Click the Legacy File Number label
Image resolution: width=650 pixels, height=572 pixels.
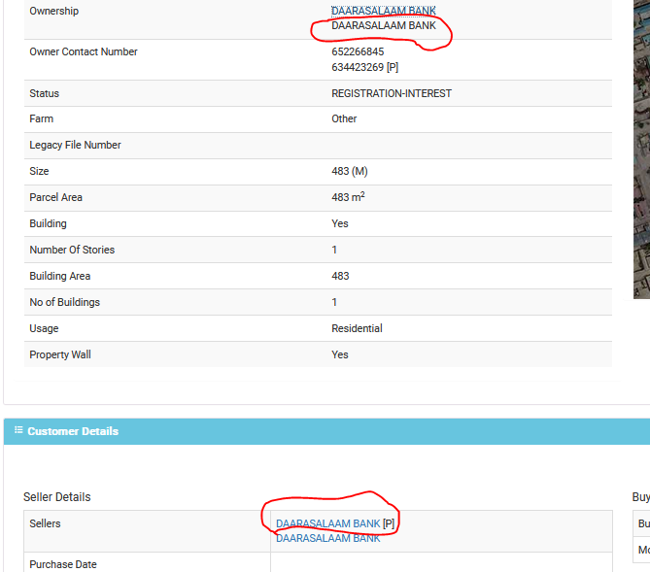click(x=75, y=145)
